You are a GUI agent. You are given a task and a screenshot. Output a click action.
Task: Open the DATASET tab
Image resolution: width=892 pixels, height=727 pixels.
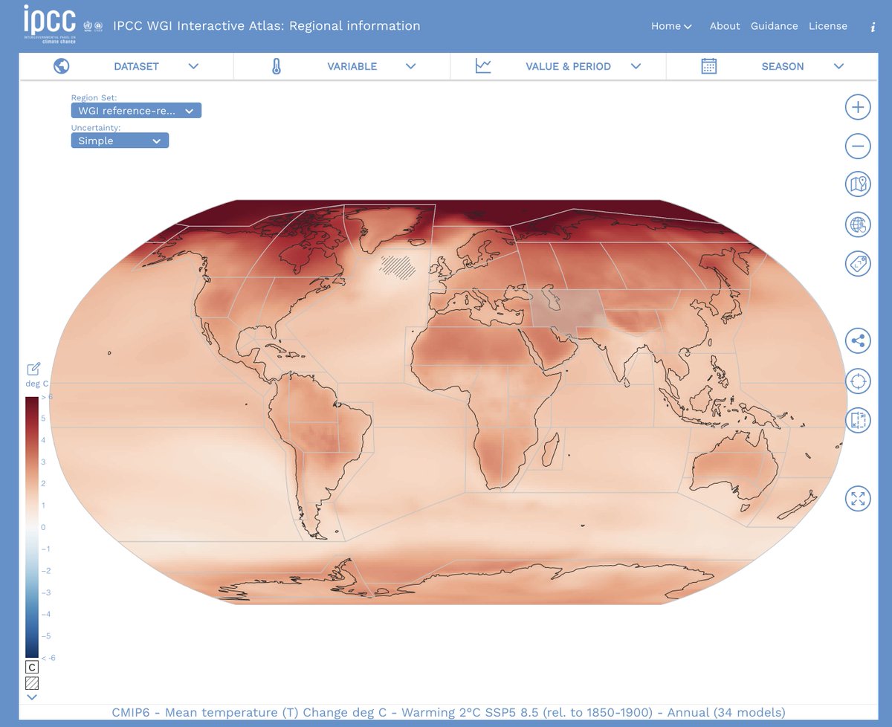click(136, 66)
